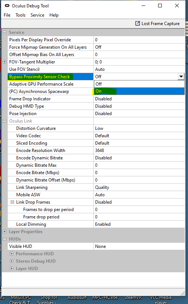Select the Bypass Proximity Sensor Check row
This screenshot has height=304, width=188.
pos(51,77)
